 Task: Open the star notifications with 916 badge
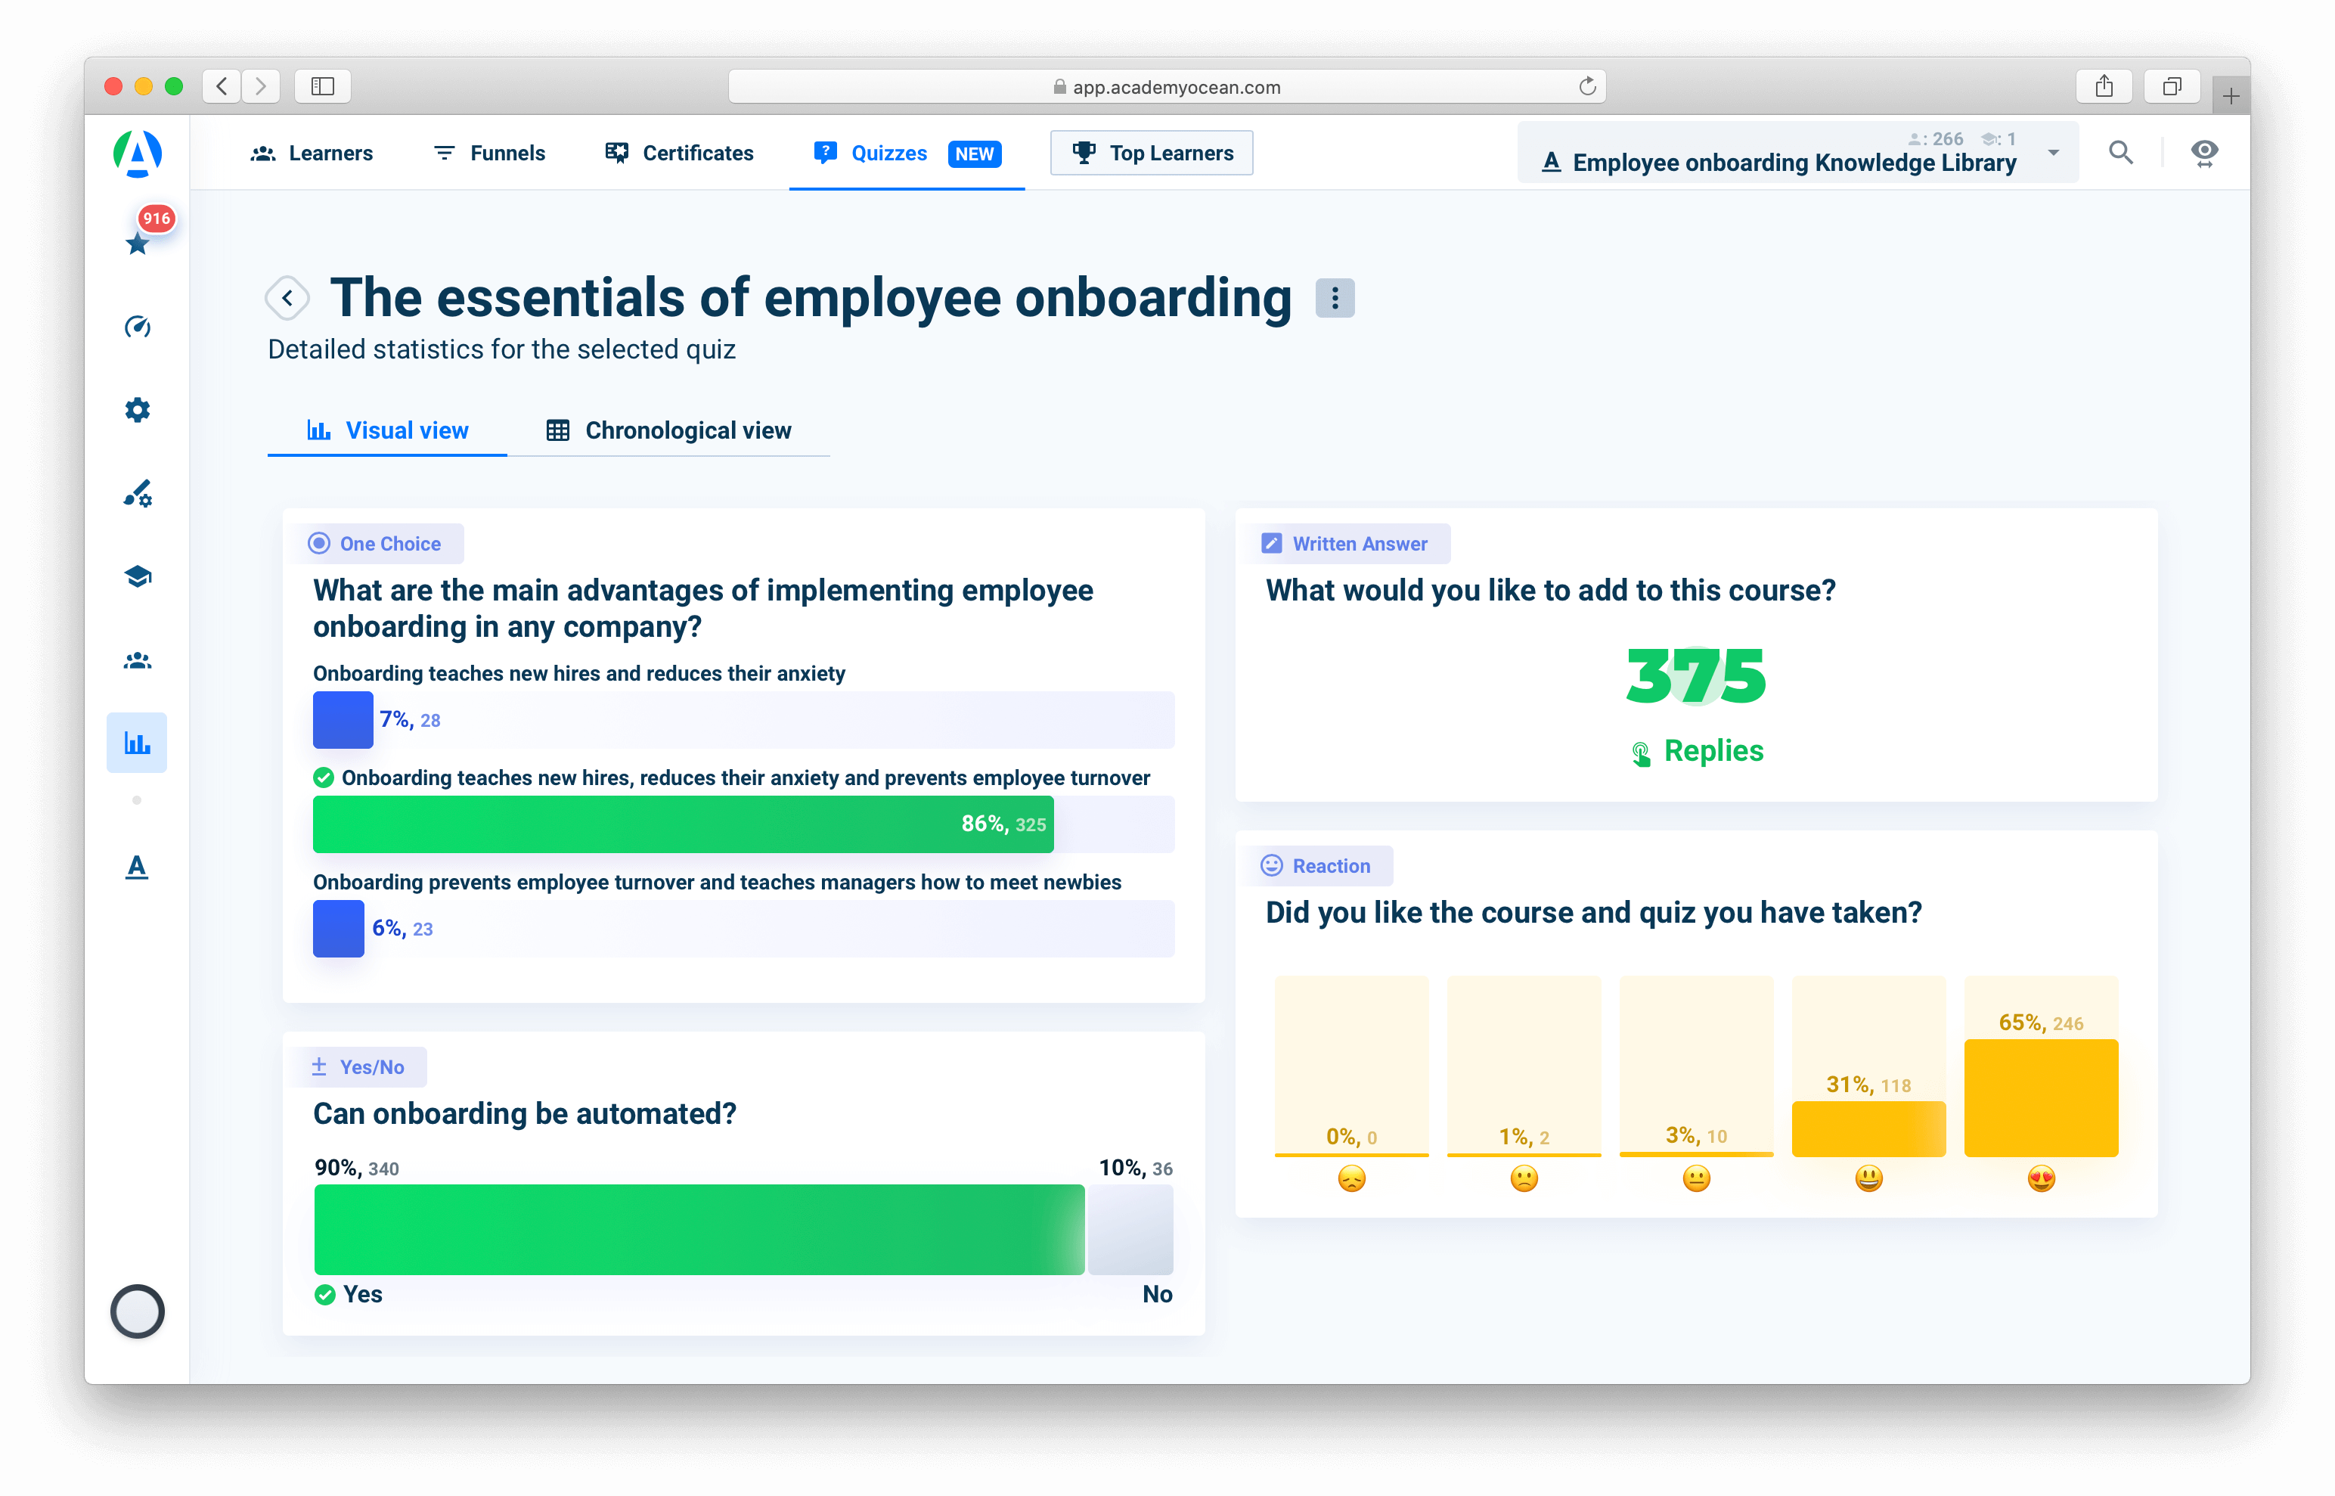tap(137, 243)
